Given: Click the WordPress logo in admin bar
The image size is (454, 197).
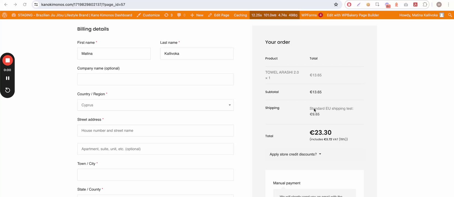Looking at the screenshot, I should [4, 15].
